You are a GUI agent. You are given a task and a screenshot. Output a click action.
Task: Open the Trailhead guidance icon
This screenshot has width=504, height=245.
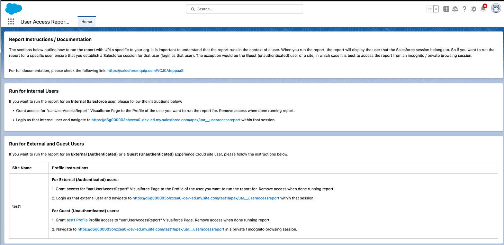tap(455, 9)
